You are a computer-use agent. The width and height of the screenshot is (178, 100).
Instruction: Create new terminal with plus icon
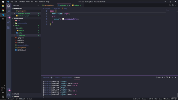162,77
